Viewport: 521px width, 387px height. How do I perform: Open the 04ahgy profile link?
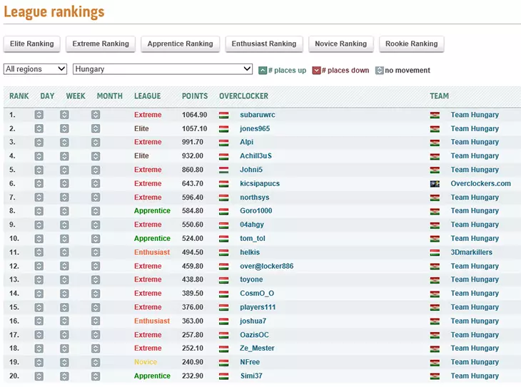click(252, 225)
